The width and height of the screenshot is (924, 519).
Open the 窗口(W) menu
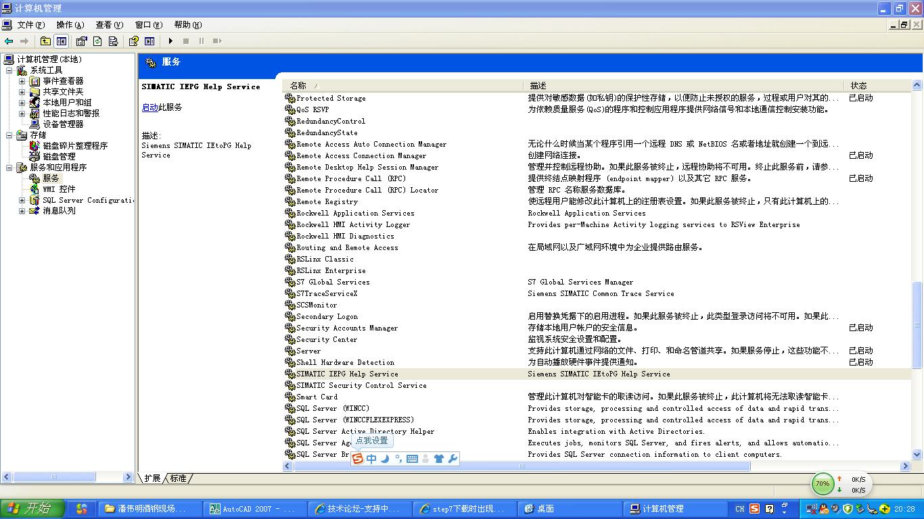coord(149,25)
